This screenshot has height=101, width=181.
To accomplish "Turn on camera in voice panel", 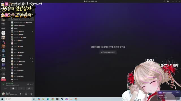I will click(x=5, y=89).
